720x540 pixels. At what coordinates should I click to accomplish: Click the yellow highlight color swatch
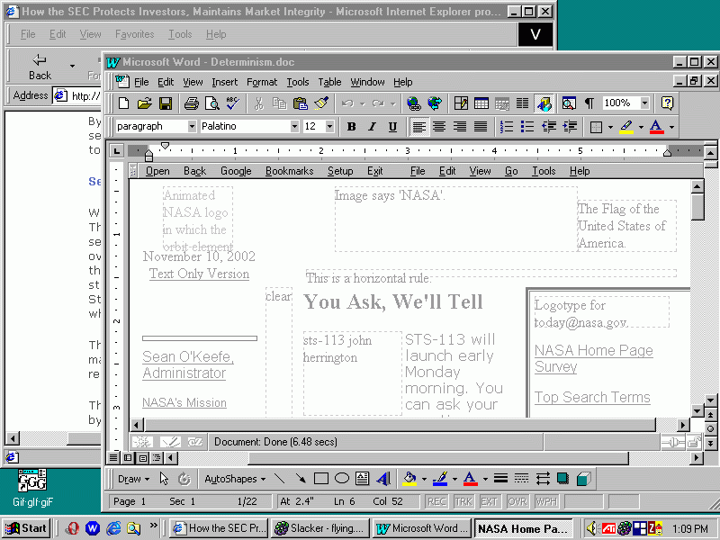tap(626, 127)
